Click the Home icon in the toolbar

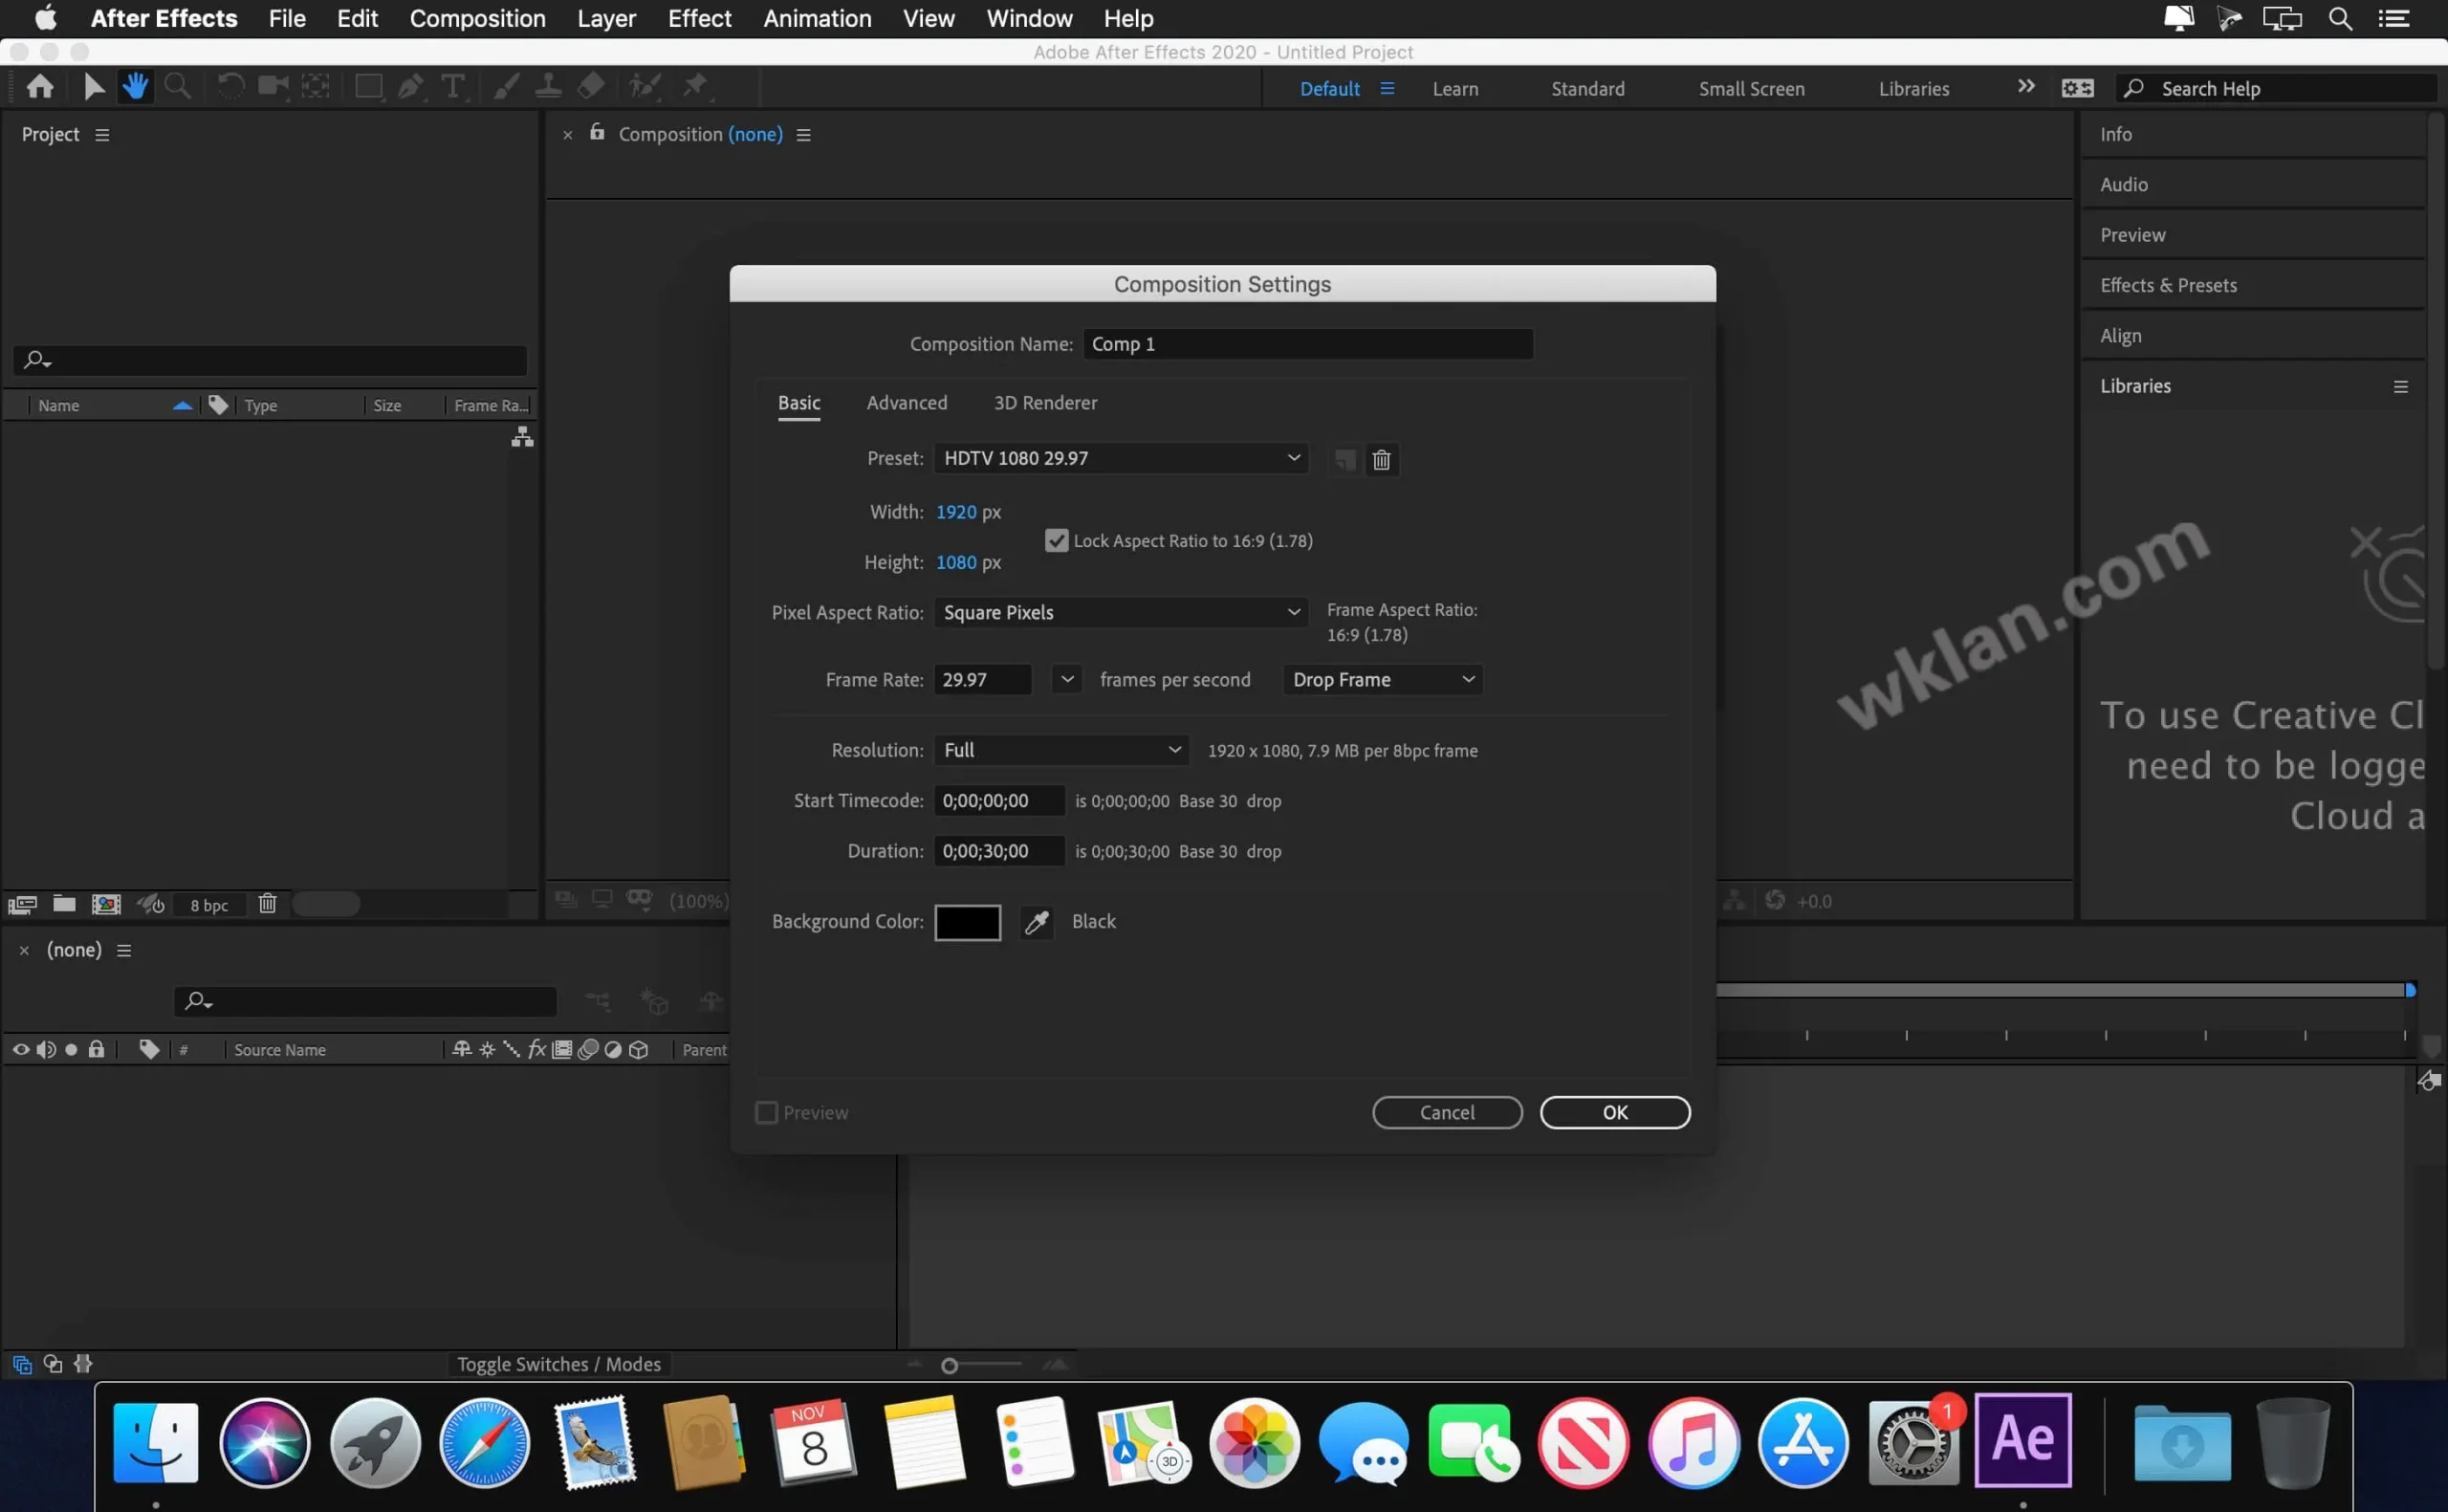coord(40,86)
